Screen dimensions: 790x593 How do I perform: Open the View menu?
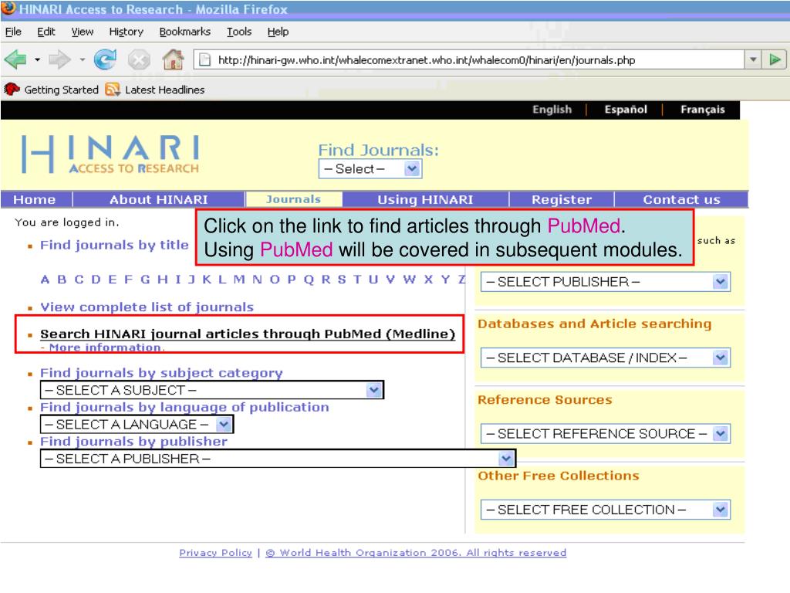pos(82,32)
